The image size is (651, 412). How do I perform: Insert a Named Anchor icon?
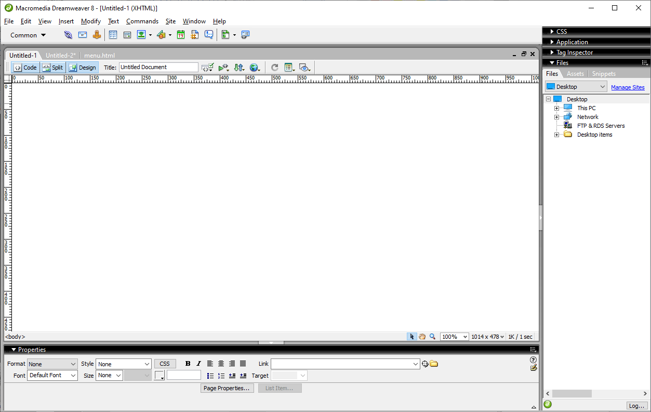[x=97, y=35]
